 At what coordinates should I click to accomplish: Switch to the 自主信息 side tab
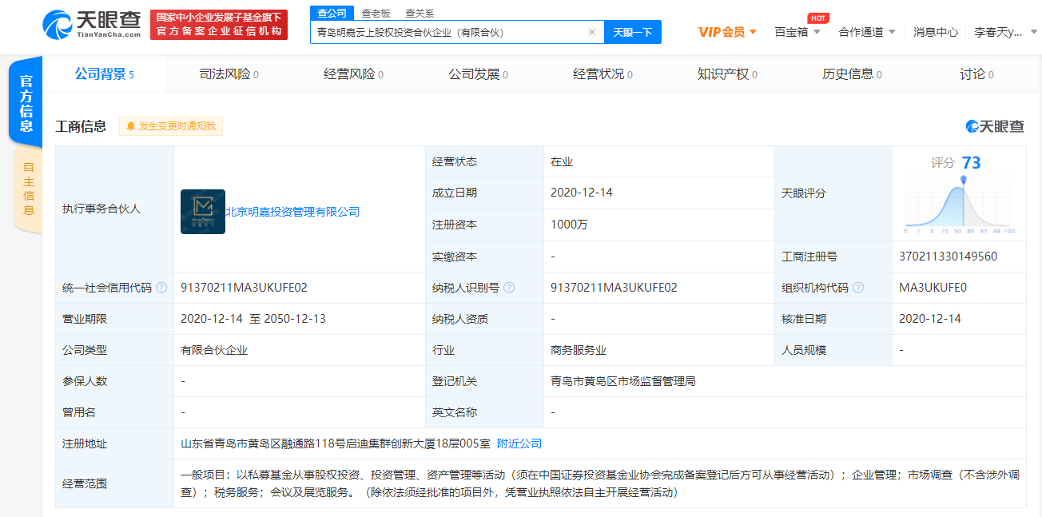click(28, 189)
